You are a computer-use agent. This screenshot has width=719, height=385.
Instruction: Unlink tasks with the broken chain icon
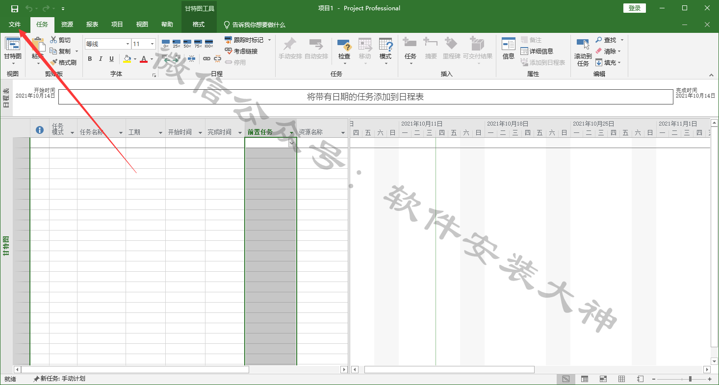(x=217, y=59)
